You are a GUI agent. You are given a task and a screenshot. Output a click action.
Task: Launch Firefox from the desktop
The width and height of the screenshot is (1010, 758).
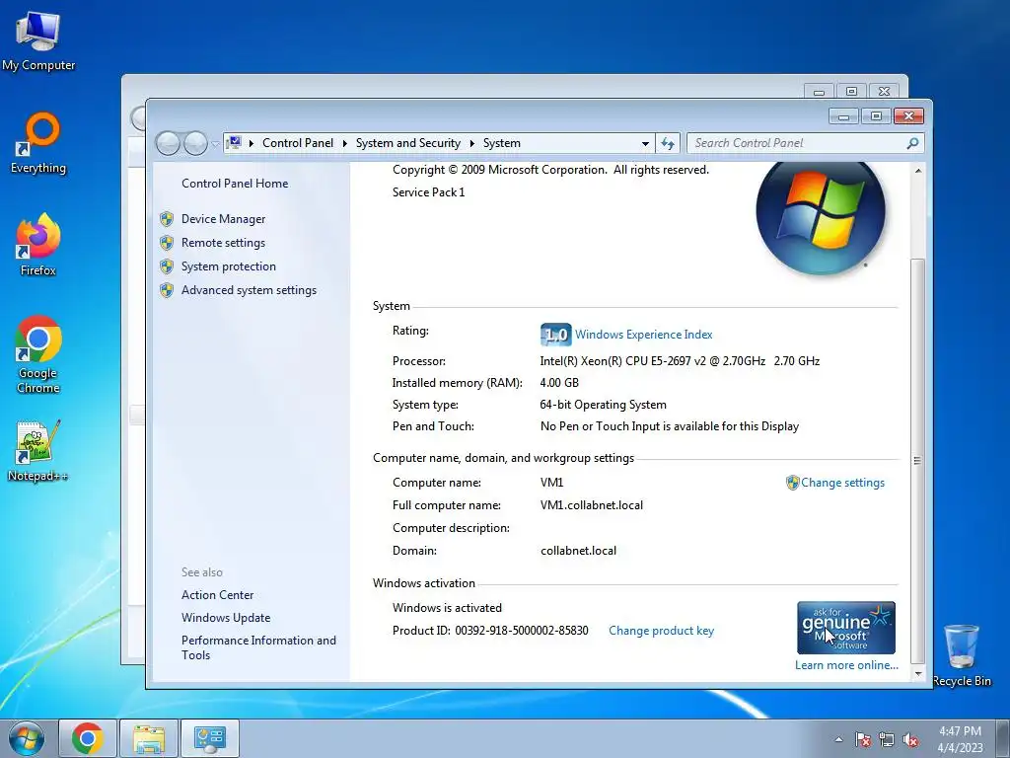point(38,245)
